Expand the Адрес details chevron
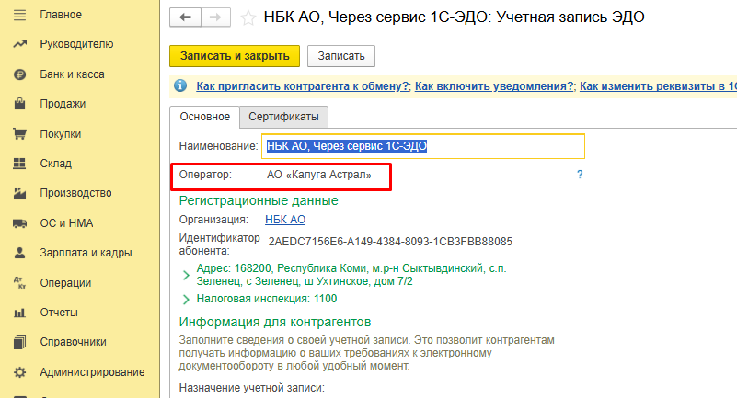The image size is (737, 398). click(x=186, y=275)
